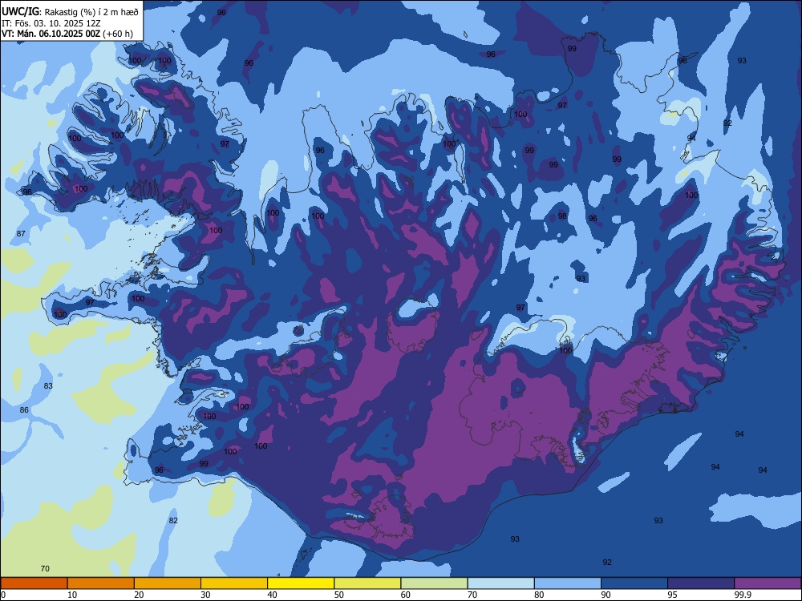Screen dimensions: 802x601
Task: Click the '98' humidity value on the map
Action: click(x=562, y=216)
